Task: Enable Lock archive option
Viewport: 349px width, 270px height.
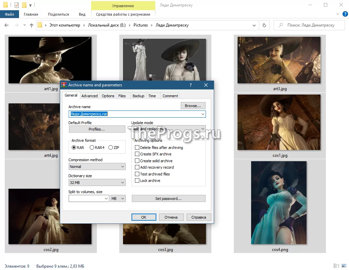Action: pos(147,181)
